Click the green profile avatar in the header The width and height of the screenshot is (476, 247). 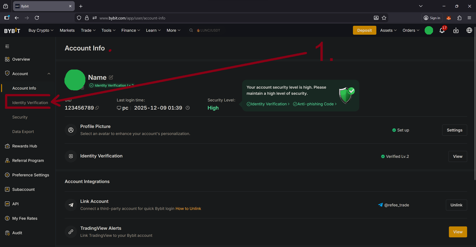point(429,30)
